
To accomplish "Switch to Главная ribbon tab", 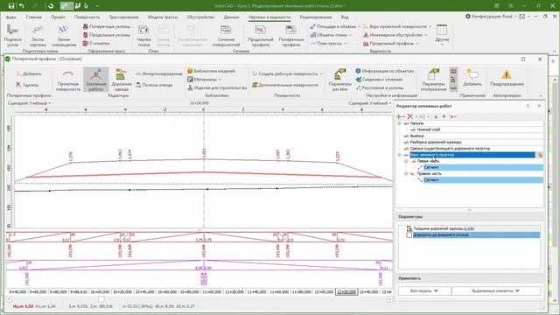I will point(34,17).
